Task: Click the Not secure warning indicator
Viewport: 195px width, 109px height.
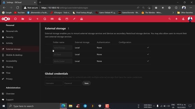Action: (x=31, y=8)
